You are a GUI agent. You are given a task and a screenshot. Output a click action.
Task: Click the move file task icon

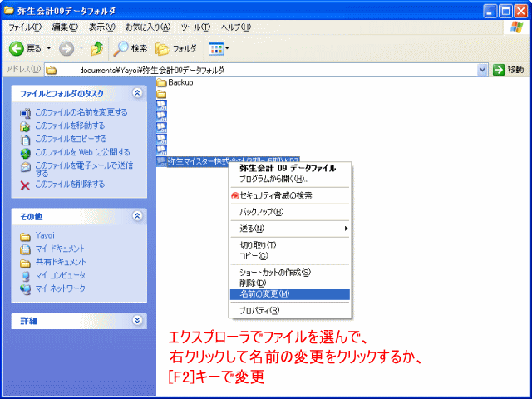coord(25,126)
